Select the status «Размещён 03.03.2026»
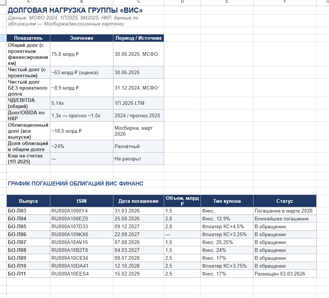 point(285,274)
